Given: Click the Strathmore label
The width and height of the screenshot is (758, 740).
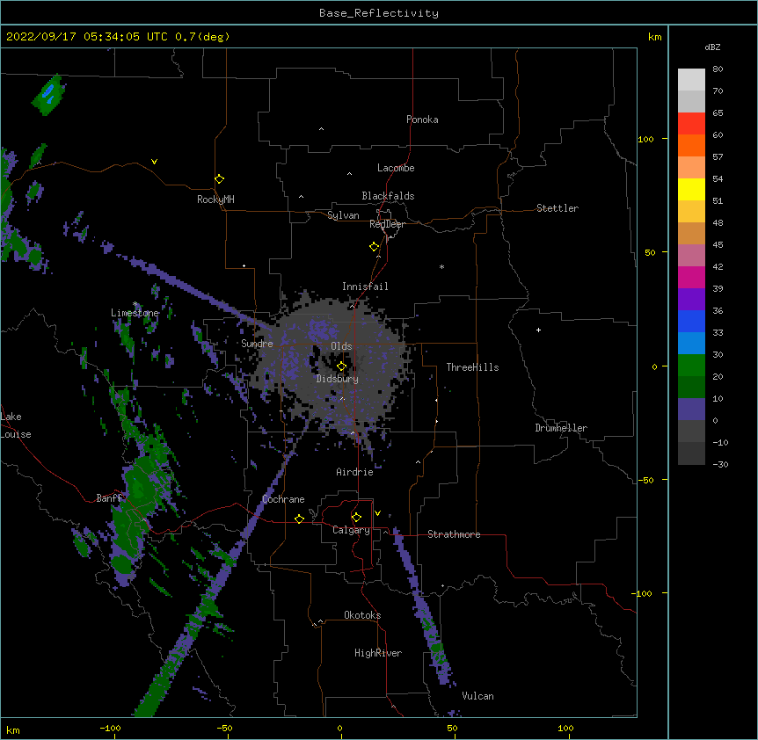Looking at the screenshot, I should (454, 534).
